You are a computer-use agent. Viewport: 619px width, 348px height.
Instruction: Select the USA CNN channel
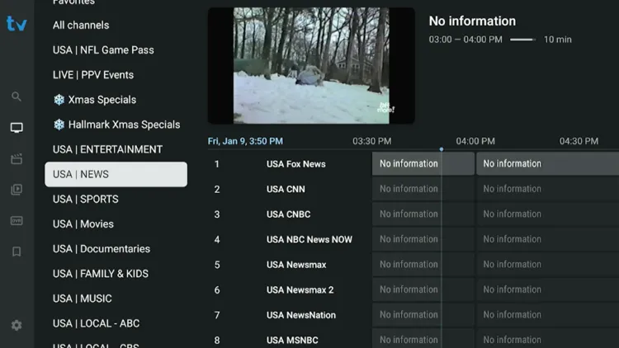(x=286, y=190)
